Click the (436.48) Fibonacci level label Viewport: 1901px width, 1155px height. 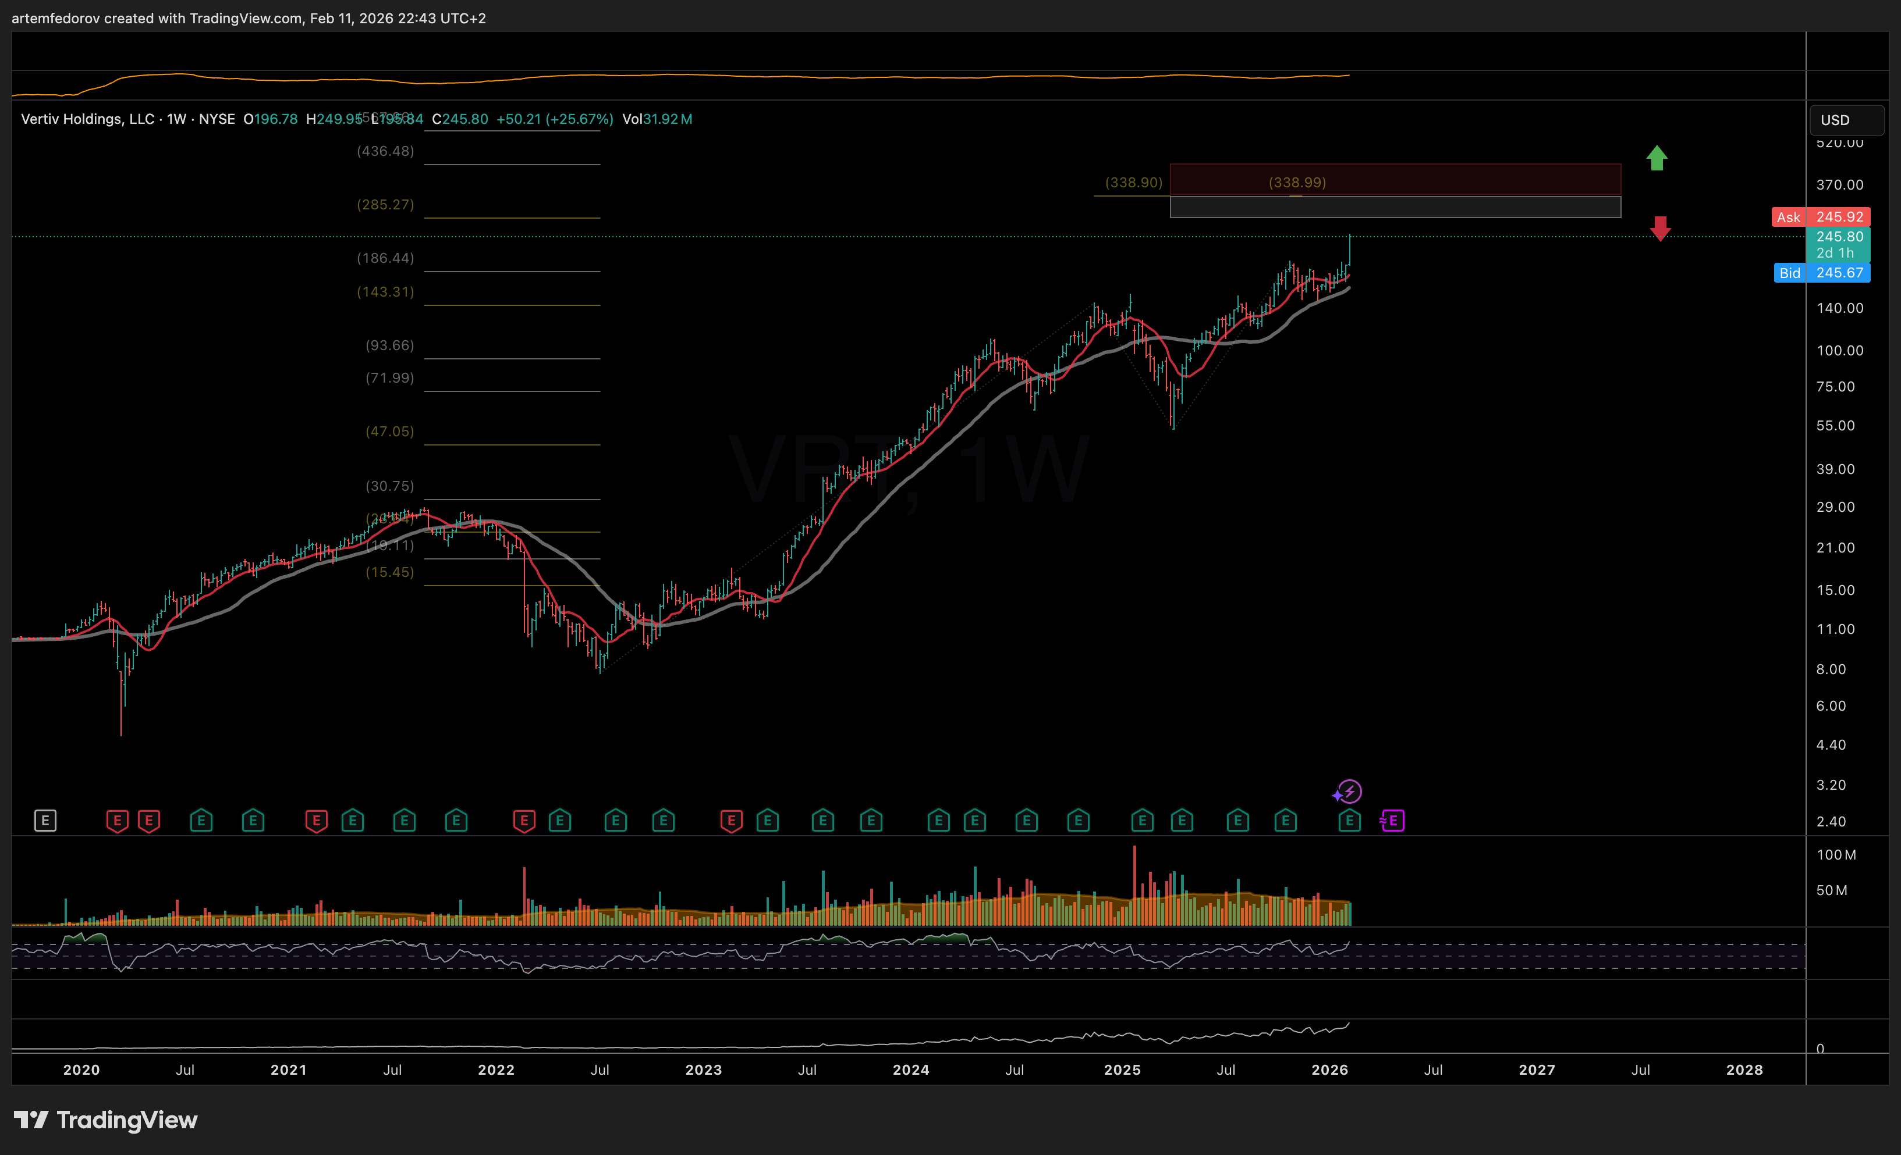tap(385, 151)
